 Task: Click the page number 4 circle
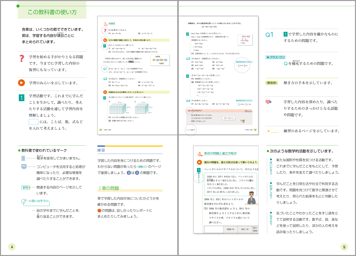coord(12,247)
